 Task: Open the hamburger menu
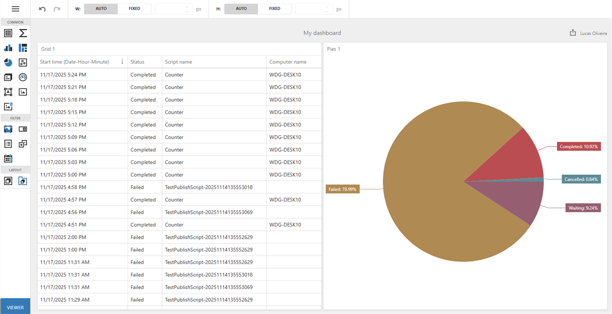[x=15, y=8]
